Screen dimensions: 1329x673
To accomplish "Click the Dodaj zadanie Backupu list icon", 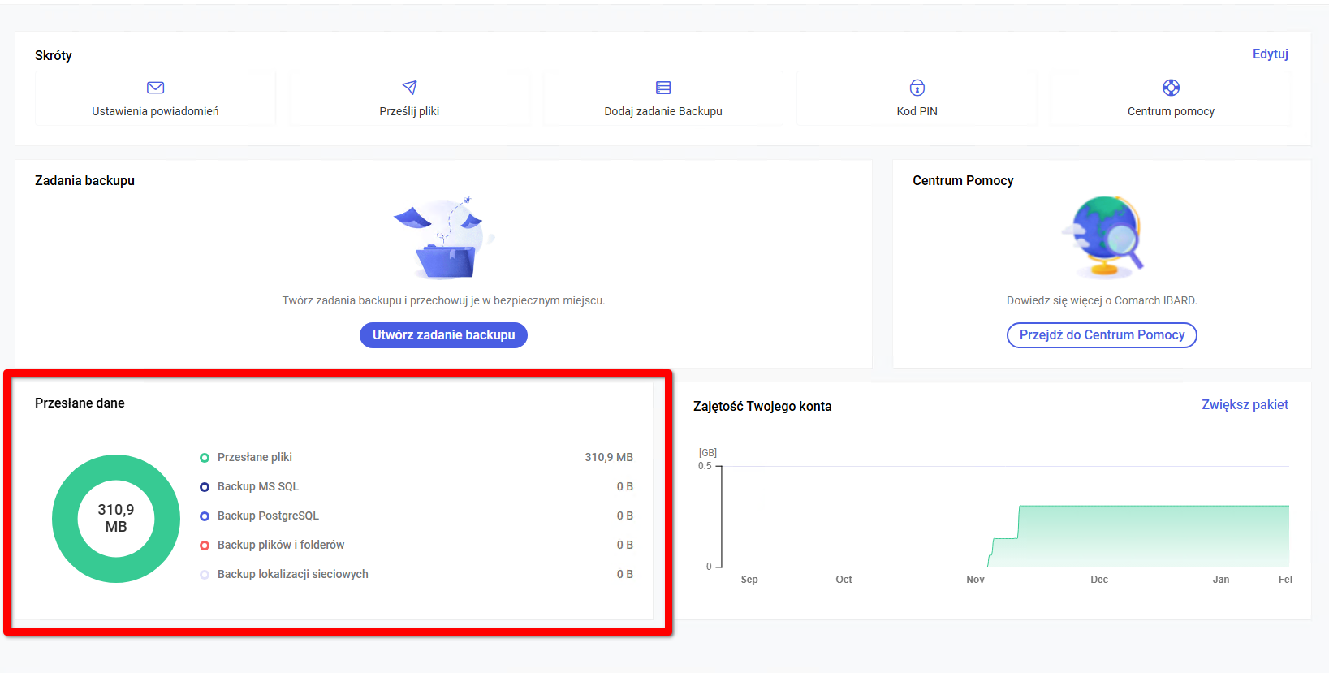I will [663, 88].
